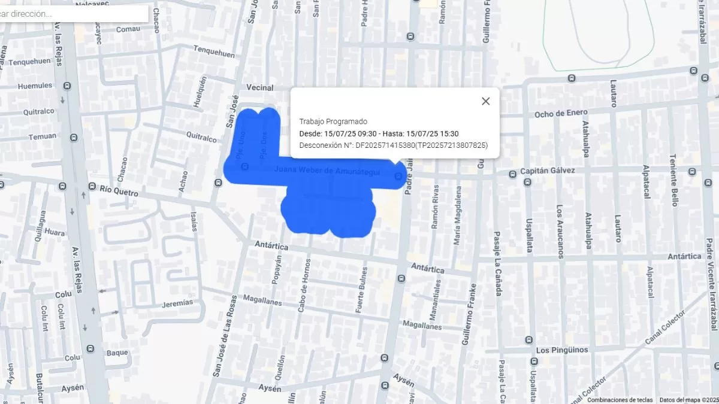This screenshot has width=719, height=404.
Task: Click bus stop icon right of Temuan label
Action: [x=74, y=137]
